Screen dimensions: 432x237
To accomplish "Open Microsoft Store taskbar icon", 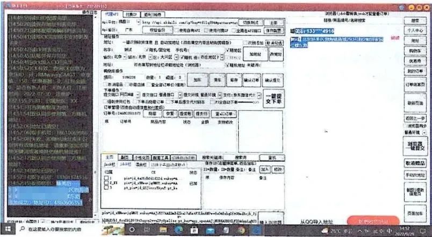I will coord(194,230).
